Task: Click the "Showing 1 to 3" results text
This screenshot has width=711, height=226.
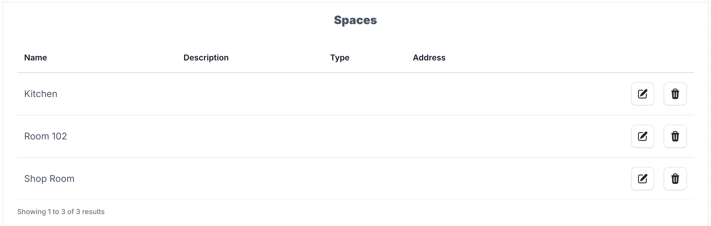Action: click(x=61, y=212)
